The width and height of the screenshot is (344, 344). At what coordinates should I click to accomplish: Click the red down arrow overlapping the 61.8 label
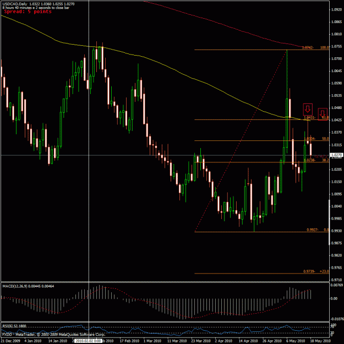tap(323, 114)
